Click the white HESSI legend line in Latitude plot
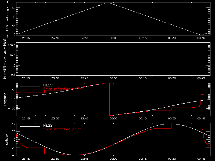Screen dimensions: 215x161 (x=30, y=126)
